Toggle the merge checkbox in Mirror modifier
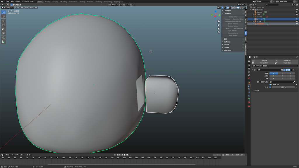The width and height of the screenshot is (299, 168). 270,87
